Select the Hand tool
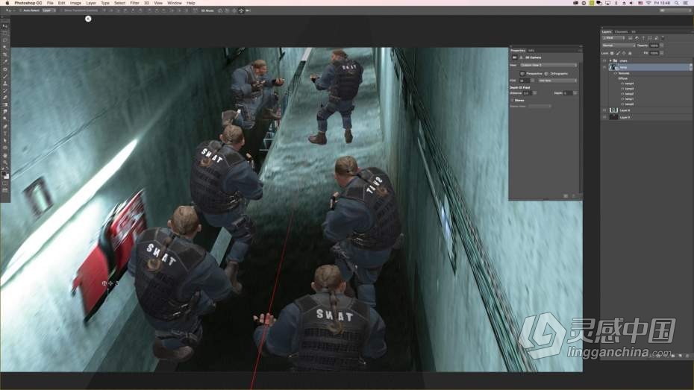 pyautogui.click(x=5, y=156)
